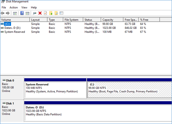Open the Action menu
Viewport: 172px width, 124px height.
tap(13, 8)
